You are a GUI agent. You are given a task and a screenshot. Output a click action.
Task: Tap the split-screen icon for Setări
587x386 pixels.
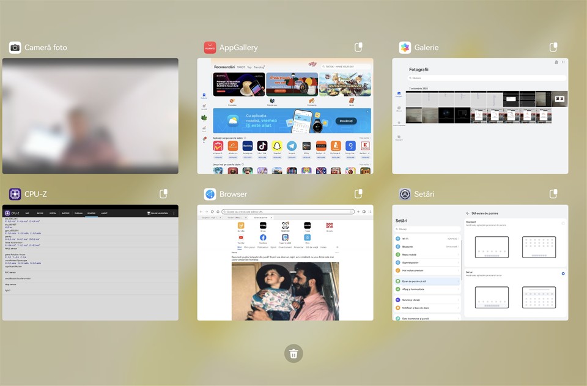tap(553, 194)
